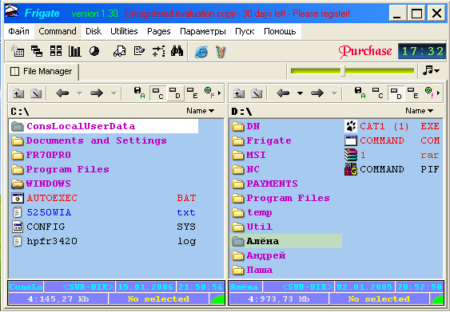
Task: Launch Internet Explorer from the toolbar
Action: [x=201, y=52]
